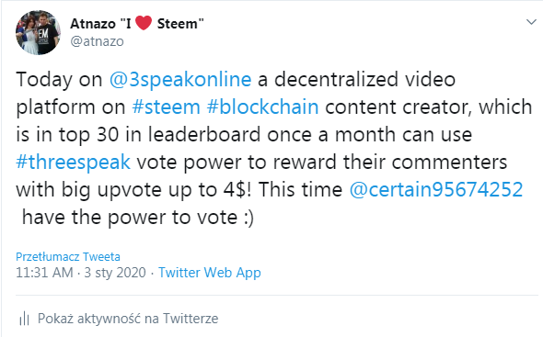
Task: Open the #steem hashtag
Action: pyautogui.click(x=167, y=107)
